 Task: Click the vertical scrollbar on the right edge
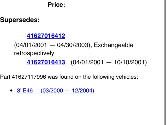coord(165,63)
